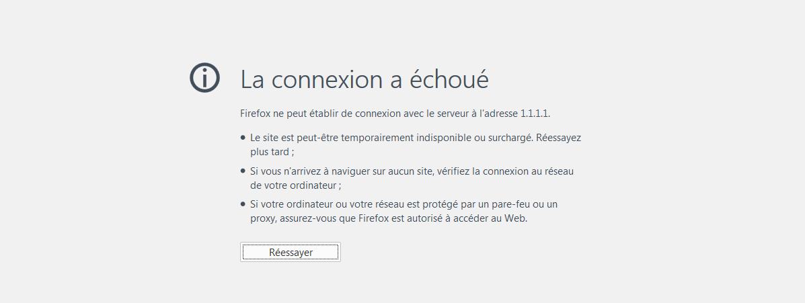Click bullet dot before "Le site est"

click(x=243, y=137)
